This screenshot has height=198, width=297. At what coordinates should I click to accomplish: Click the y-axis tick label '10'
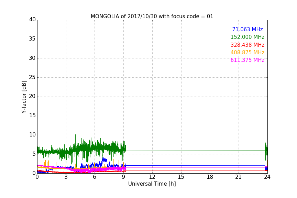(x=32, y=135)
